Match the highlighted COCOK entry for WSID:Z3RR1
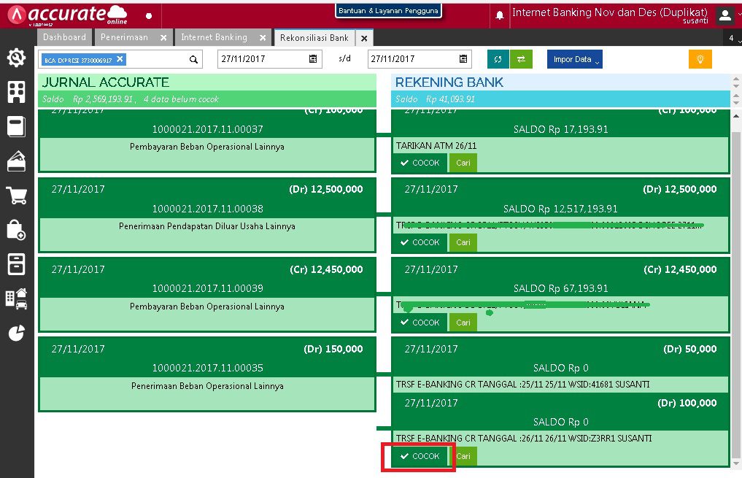The image size is (742, 478). pyautogui.click(x=418, y=455)
